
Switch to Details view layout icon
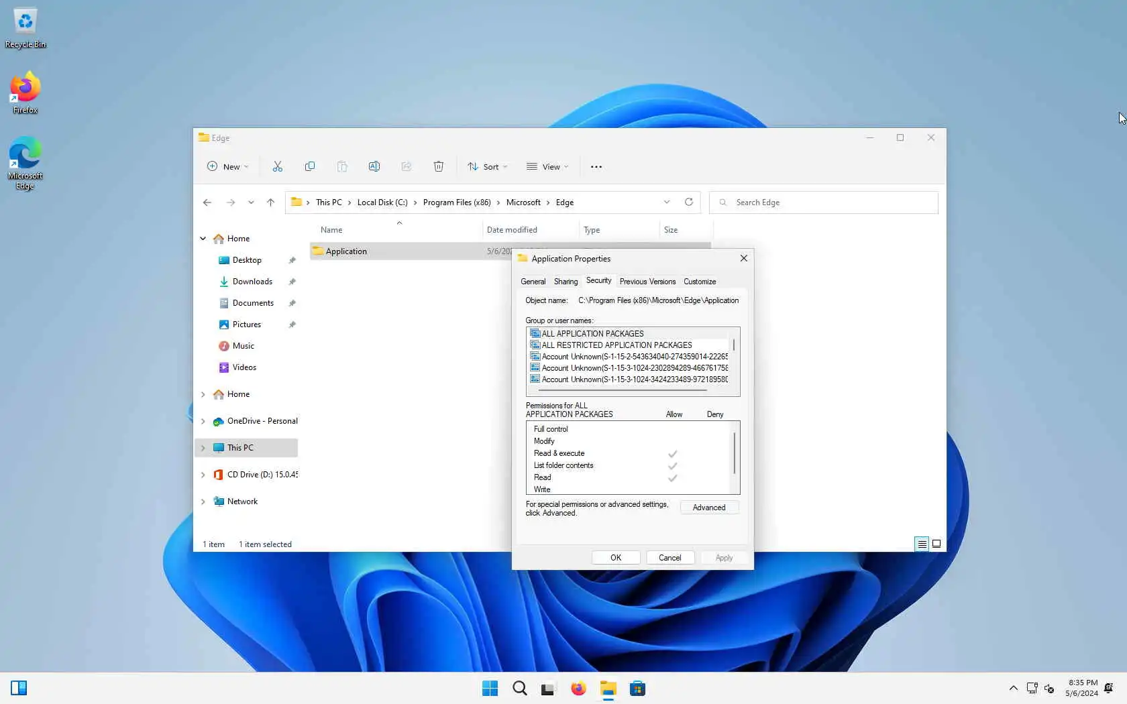(x=922, y=544)
